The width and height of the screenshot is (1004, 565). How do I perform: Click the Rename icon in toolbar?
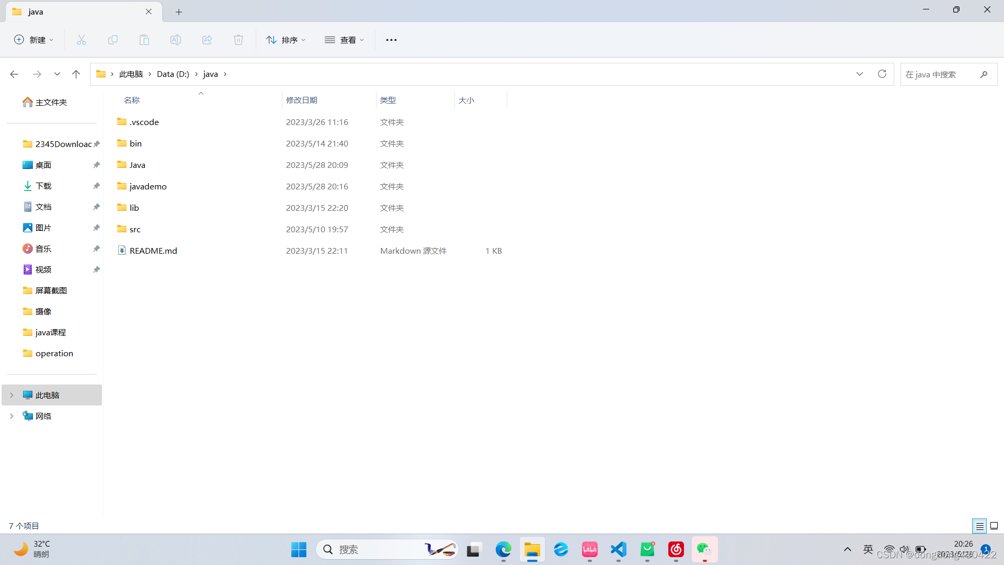point(176,40)
